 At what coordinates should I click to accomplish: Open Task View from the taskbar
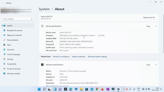pyautogui.click(x=49, y=89)
